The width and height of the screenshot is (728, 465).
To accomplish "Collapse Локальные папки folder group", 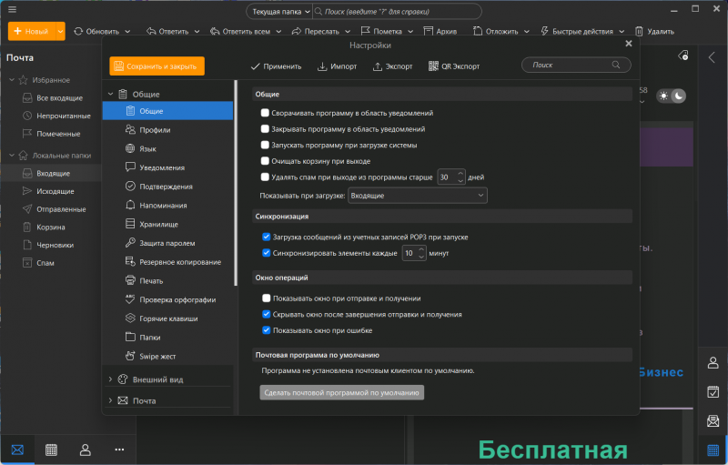I will (x=12, y=156).
